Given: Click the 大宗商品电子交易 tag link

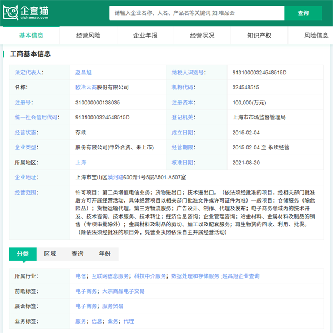Looking at the screenshot, I should pos(123,291).
